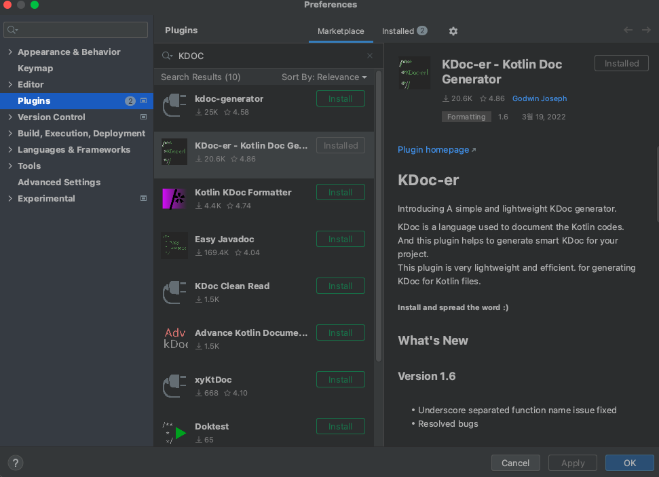The image size is (659, 477).
Task: Open help with the question mark icon
Action: coord(16,463)
